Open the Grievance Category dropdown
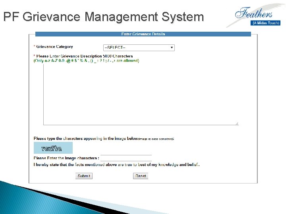286x214 pixels. click(x=139, y=48)
